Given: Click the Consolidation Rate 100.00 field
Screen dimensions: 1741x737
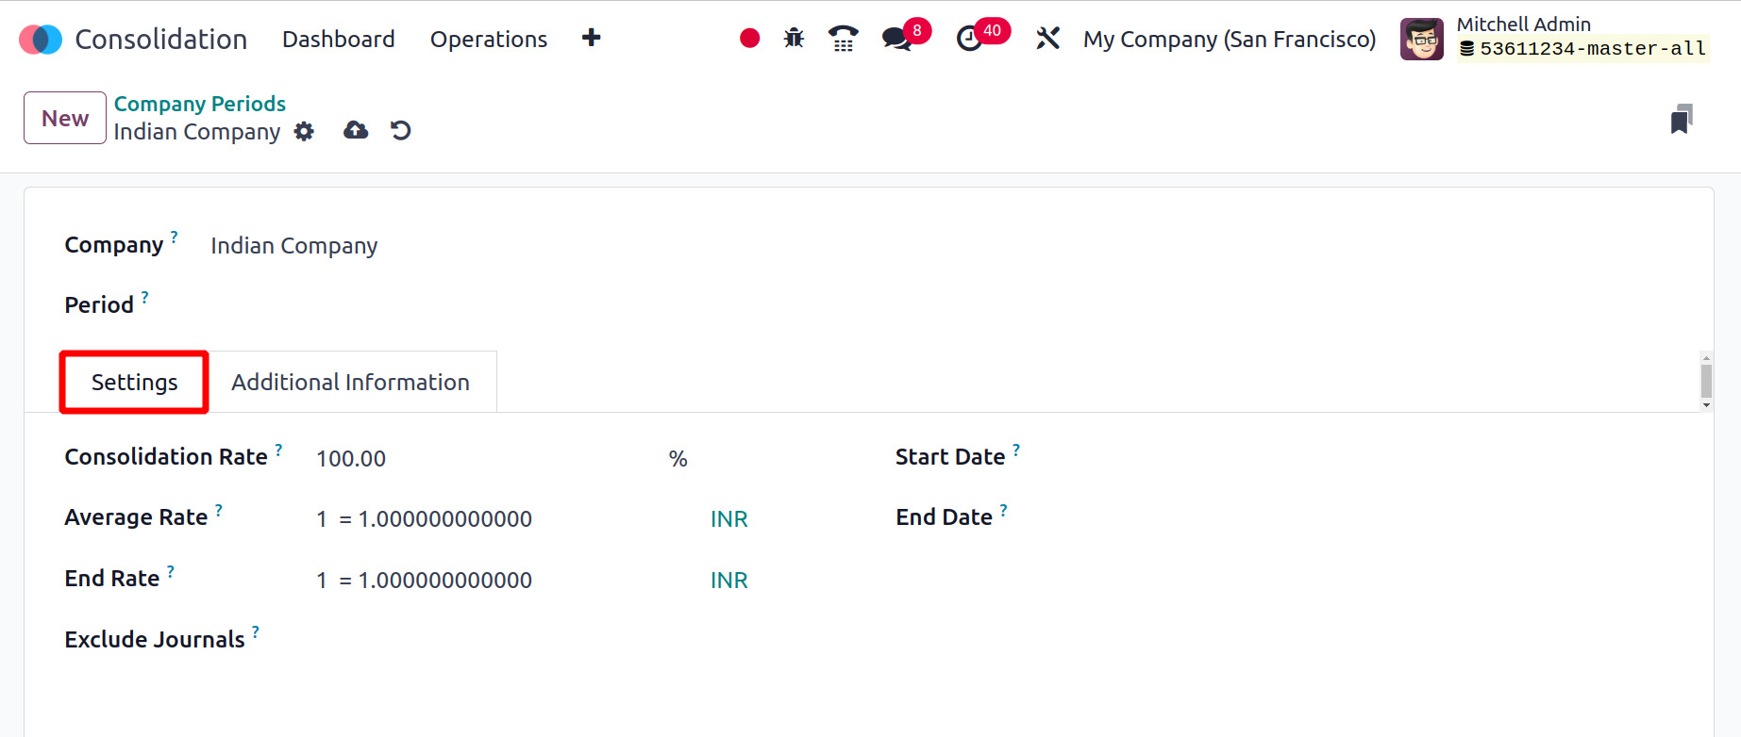Looking at the screenshot, I should (x=486, y=458).
